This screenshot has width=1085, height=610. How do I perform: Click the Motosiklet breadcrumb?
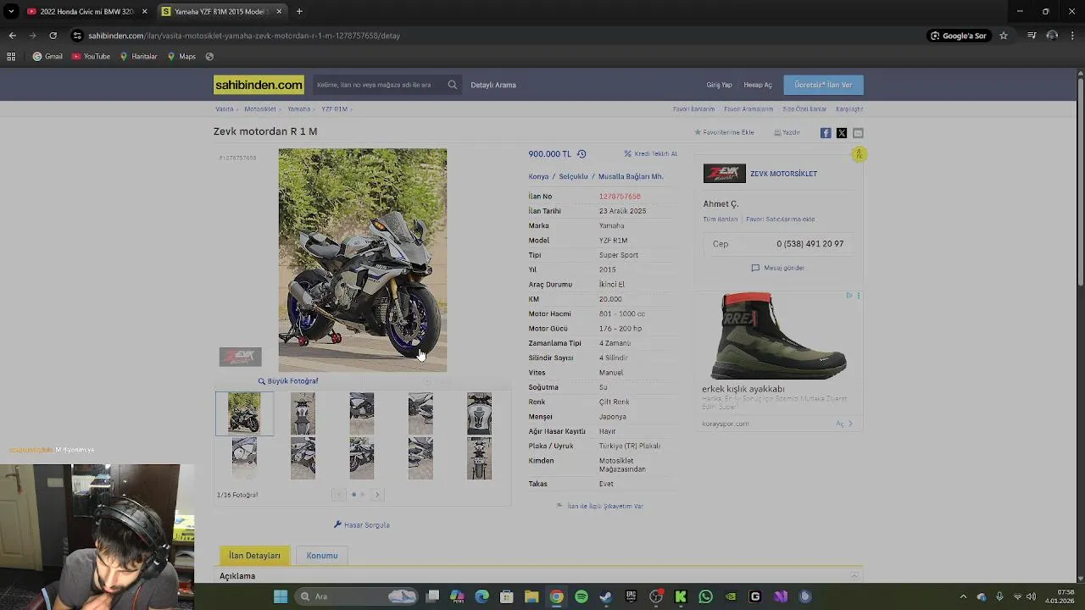click(x=260, y=109)
